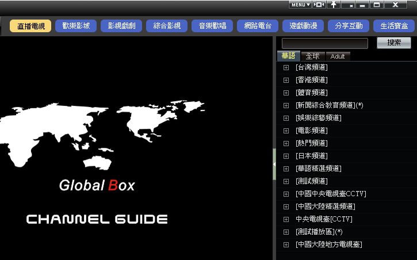Expand the [體育頻道] plus box
This screenshot has width=417, height=260.
pyautogui.click(x=286, y=93)
